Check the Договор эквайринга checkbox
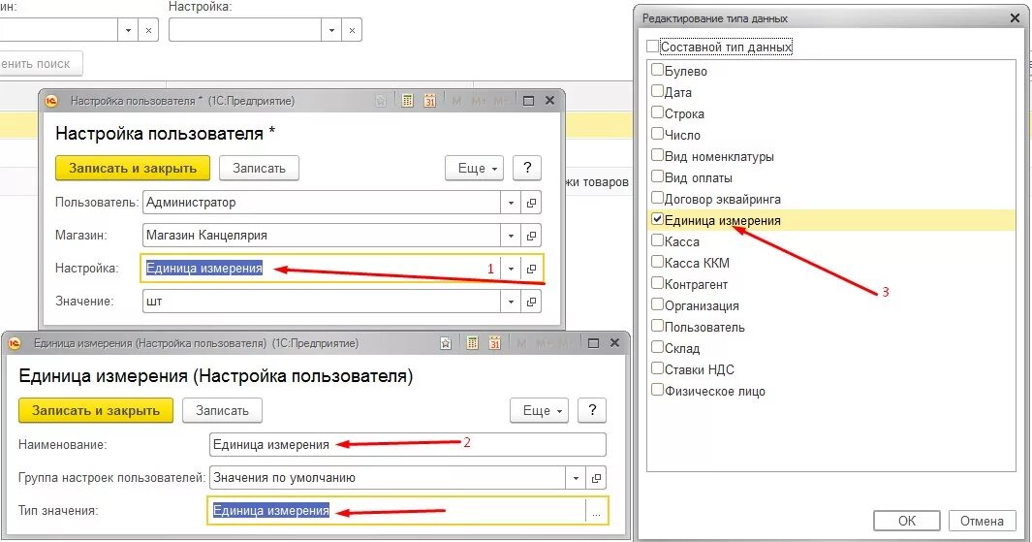The width and height of the screenshot is (1032, 542). [657, 197]
